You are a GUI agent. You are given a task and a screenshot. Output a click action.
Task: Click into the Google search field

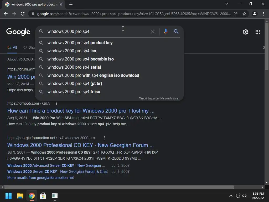click(98, 32)
